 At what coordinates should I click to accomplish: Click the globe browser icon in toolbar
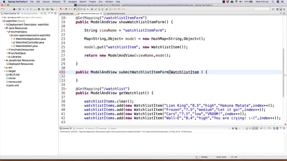point(91,9)
